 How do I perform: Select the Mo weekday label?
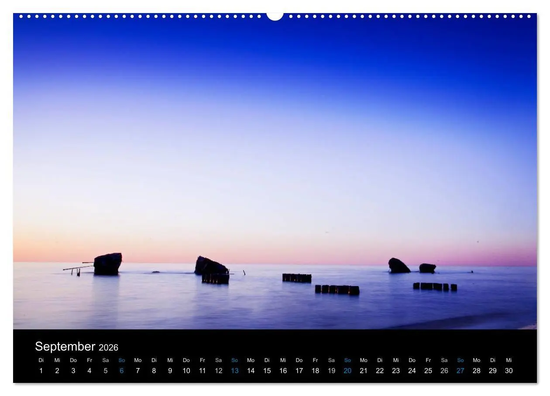pyautogui.click(x=137, y=360)
